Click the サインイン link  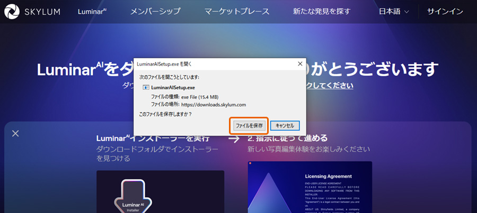tap(445, 12)
